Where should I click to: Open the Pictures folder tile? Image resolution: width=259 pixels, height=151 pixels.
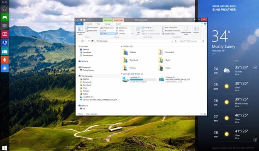click(x=129, y=68)
